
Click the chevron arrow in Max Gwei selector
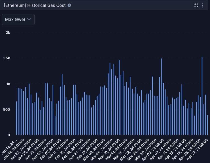[29, 20]
